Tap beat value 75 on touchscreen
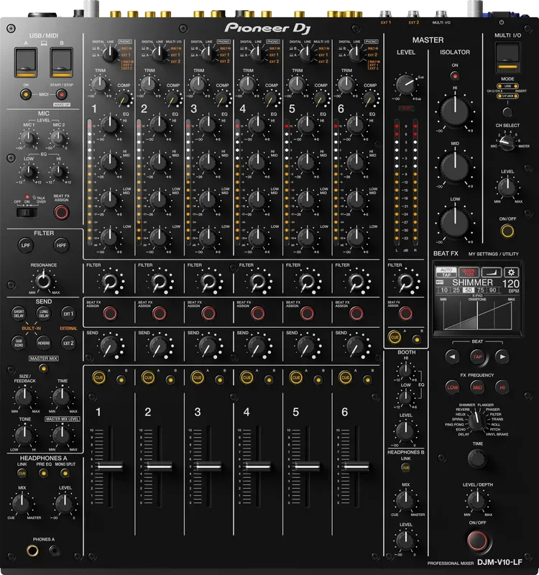The image size is (539, 575). [x=480, y=290]
